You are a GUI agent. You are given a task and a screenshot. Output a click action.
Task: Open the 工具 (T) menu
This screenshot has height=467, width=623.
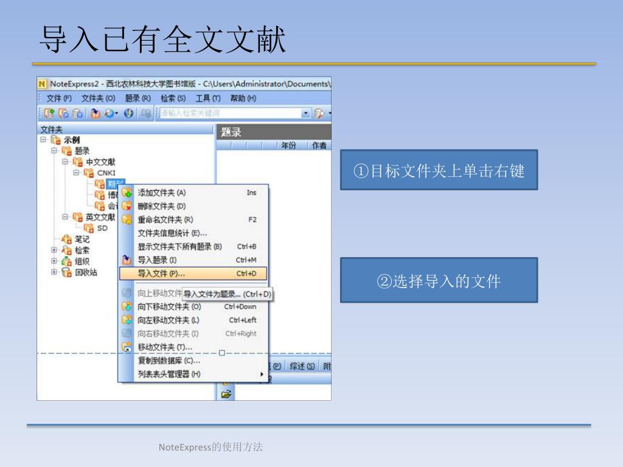pyautogui.click(x=208, y=99)
